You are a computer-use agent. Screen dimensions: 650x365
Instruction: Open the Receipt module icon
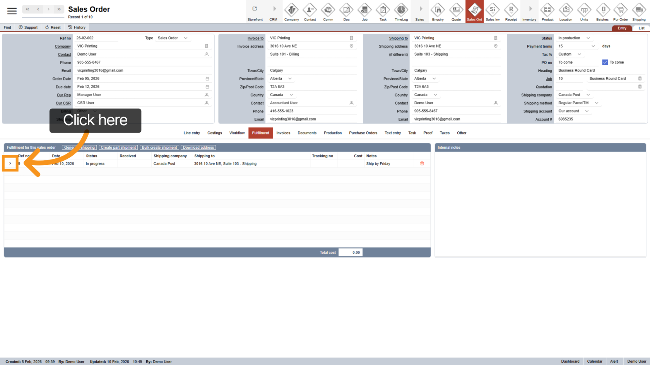511,12
